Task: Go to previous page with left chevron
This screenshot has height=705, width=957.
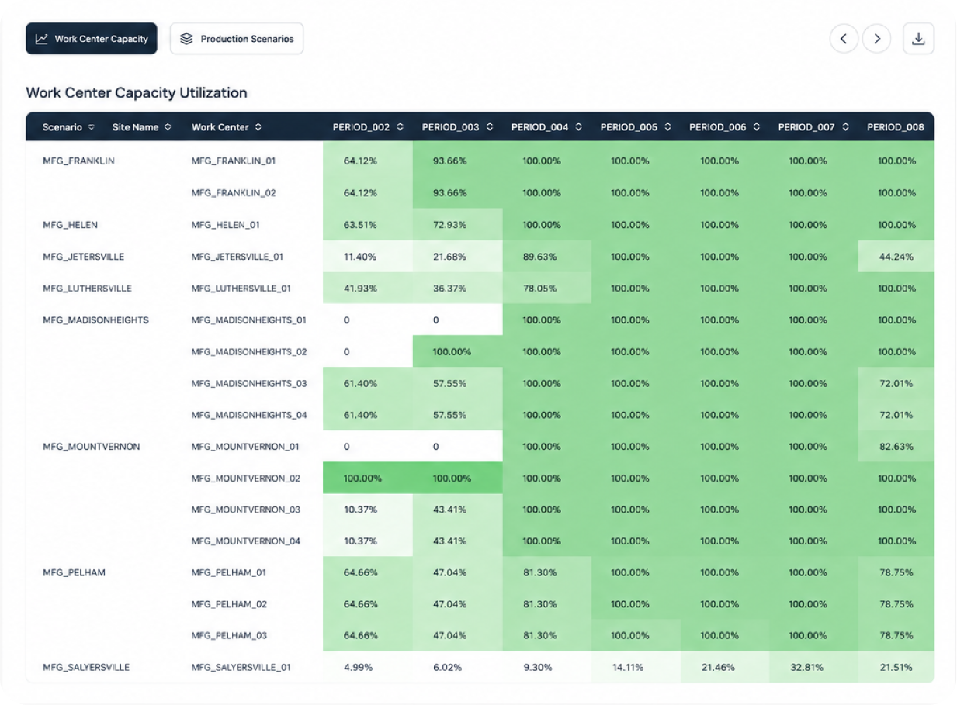Action: (844, 39)
